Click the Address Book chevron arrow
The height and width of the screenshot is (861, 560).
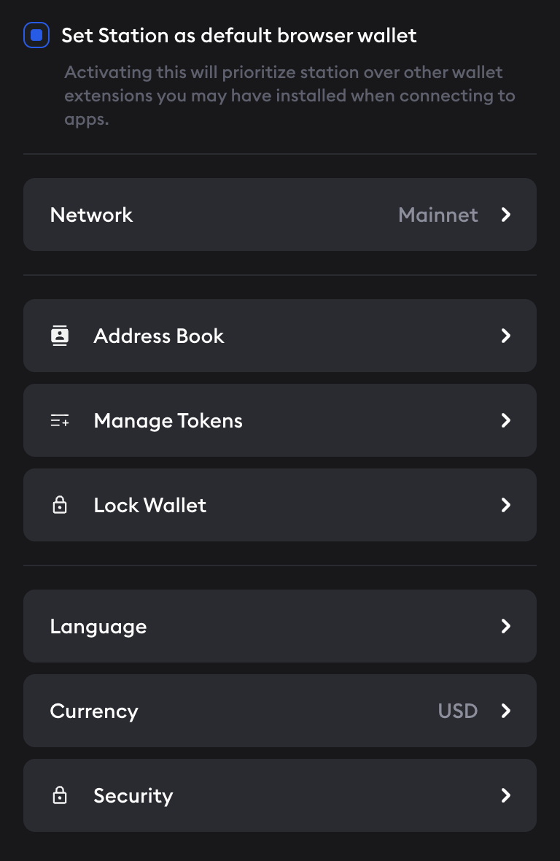pyautogui.click(x=506, y=336)
